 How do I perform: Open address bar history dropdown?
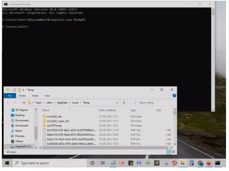click(x=118, y=103)
